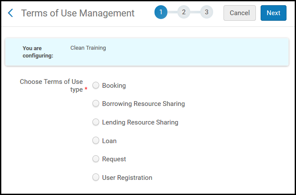Click the red required asterisk

(x=86, y=90)
